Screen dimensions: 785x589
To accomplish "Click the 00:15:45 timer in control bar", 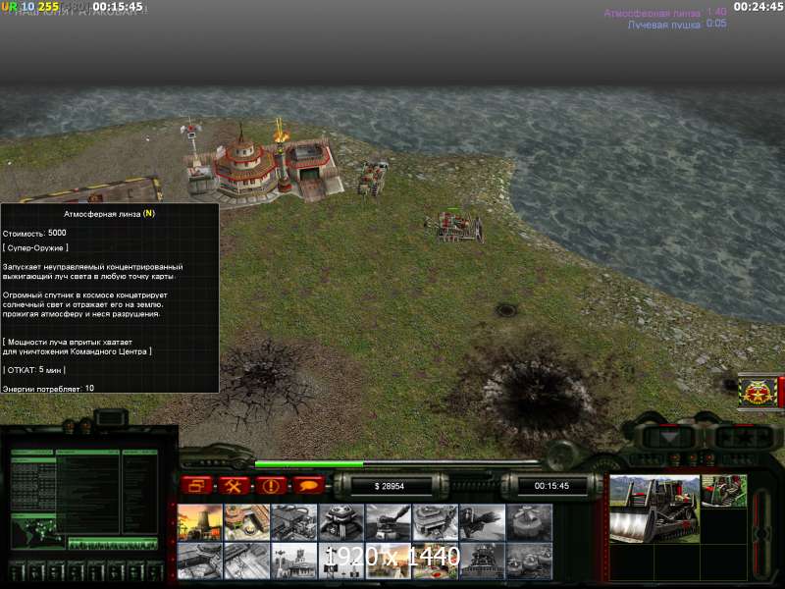I will click(x=551, y=486).
